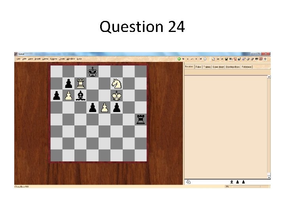Select the white rook on c7
Viewport: 285px width, 213px height.
(x=80, y=84)
